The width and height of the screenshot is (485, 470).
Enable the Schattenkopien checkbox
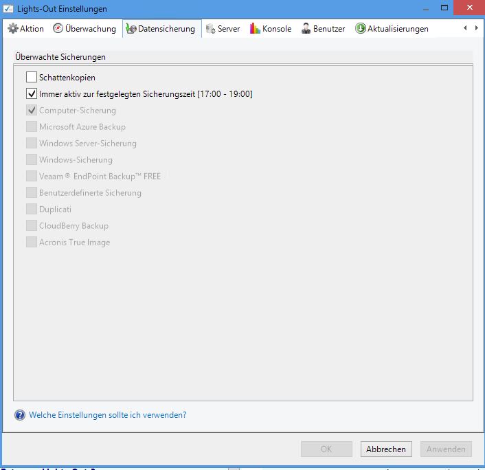tap(32, 78)
